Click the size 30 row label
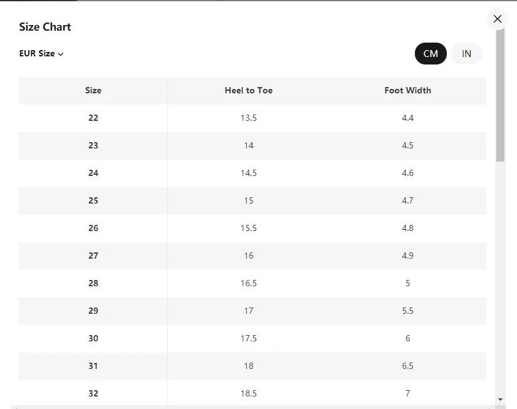The height and width of the screenshot is (409, 517). pyautogui.click(x=93, y=338)
